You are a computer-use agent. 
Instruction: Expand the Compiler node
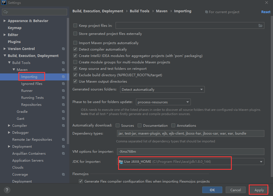pos(9,125)
